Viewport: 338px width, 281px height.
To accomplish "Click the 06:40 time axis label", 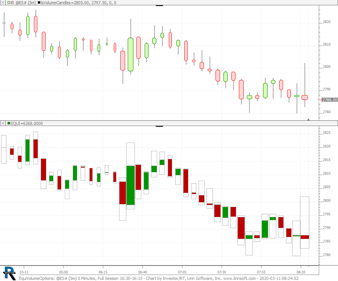I will click(142, 272).
